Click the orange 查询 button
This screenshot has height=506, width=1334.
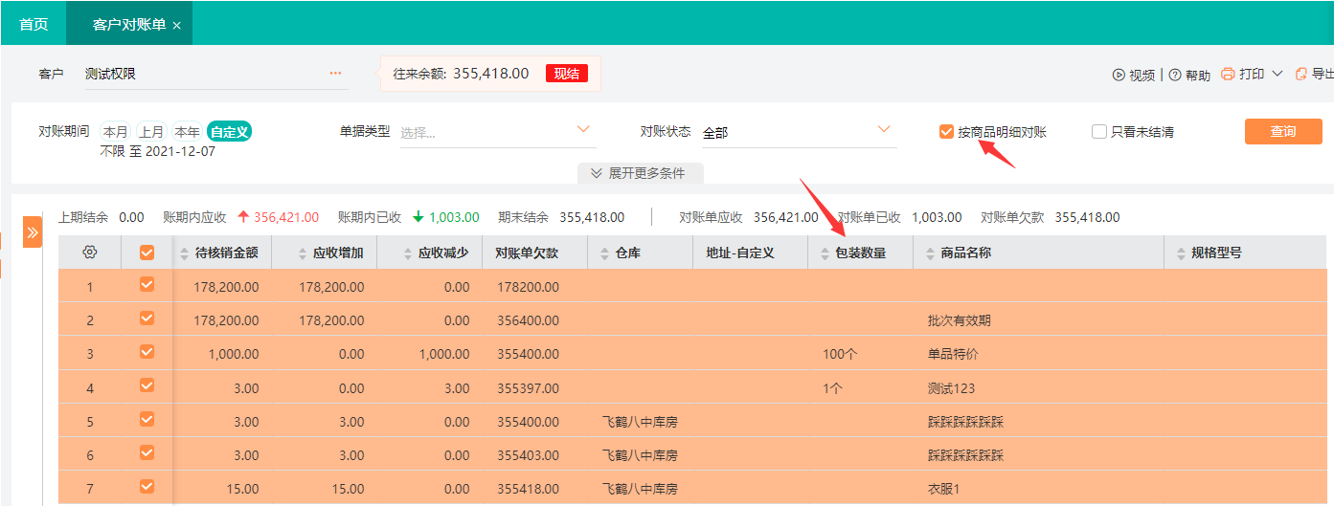coord(1282,131)
